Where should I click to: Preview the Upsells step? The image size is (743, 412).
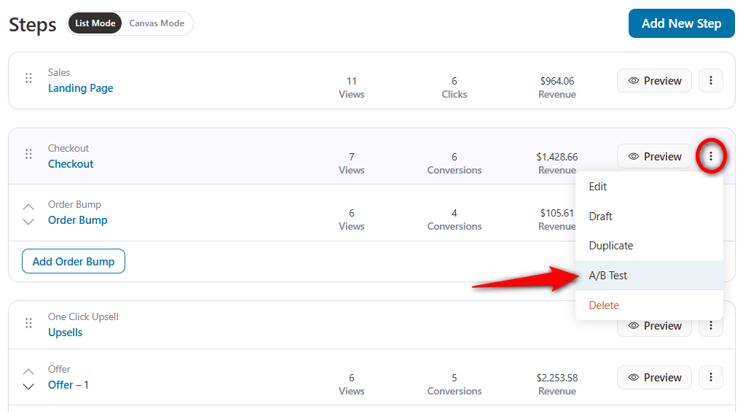[x=654, y=326]
